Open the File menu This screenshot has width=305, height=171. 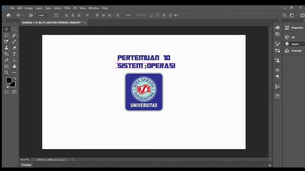(12, 8)
